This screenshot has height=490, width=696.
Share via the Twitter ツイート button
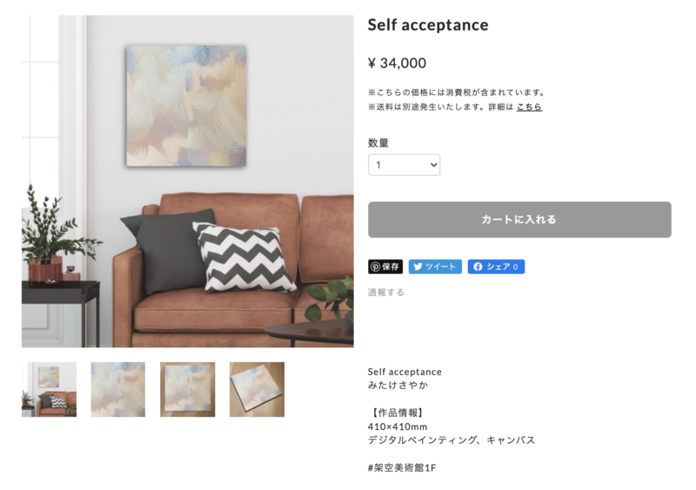pos(435,266)
